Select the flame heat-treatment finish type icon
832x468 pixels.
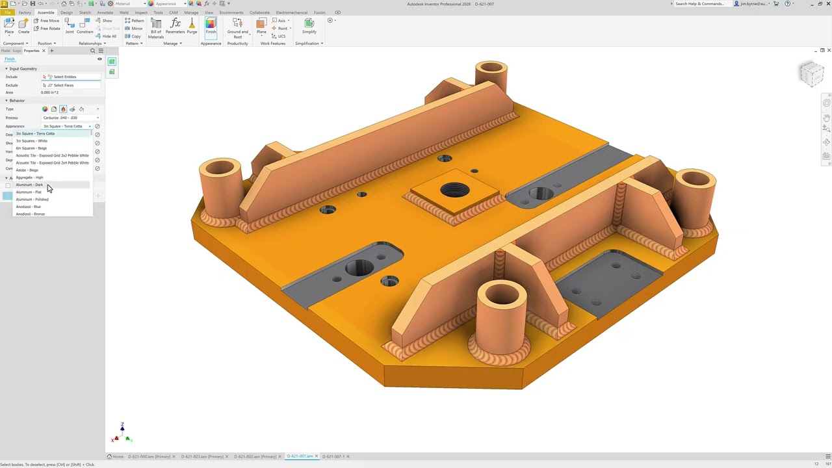(63, 109)
